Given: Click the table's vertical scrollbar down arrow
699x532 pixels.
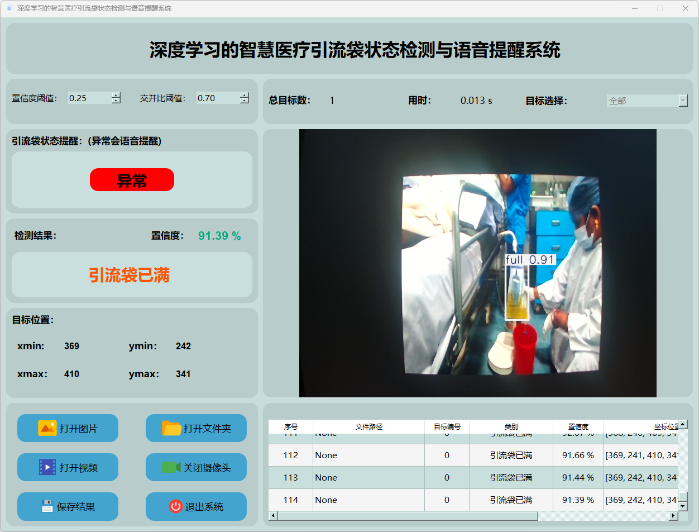Looking at the screenshot, I should tap(683, 506).
